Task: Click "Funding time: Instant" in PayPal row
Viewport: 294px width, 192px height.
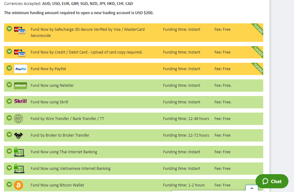Action: [x=181, y=69]
